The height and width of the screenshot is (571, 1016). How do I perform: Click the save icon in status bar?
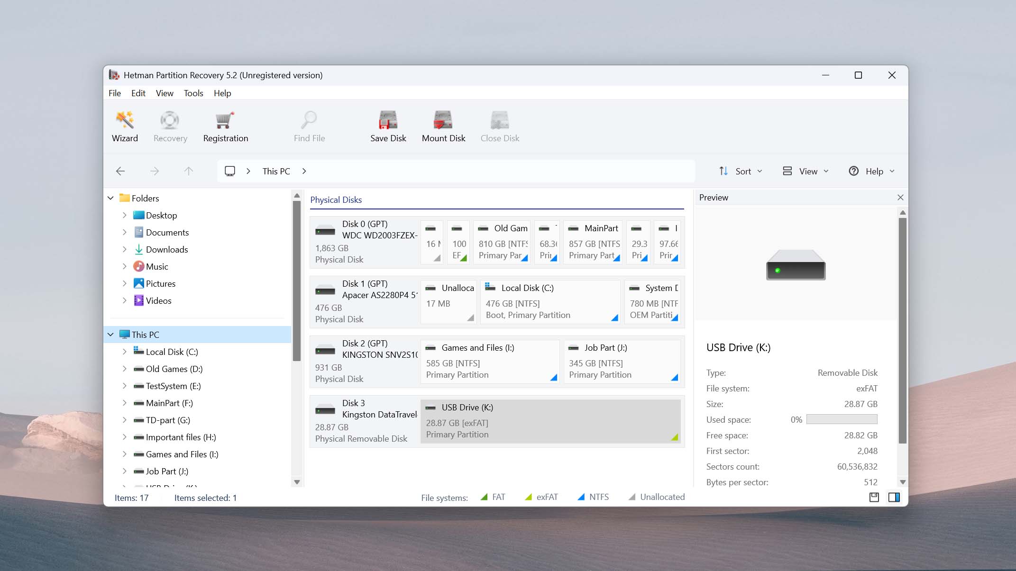coord(874,497)
